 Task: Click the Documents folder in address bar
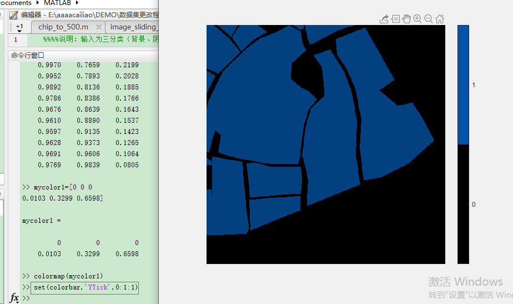click(x=16, y=3)
